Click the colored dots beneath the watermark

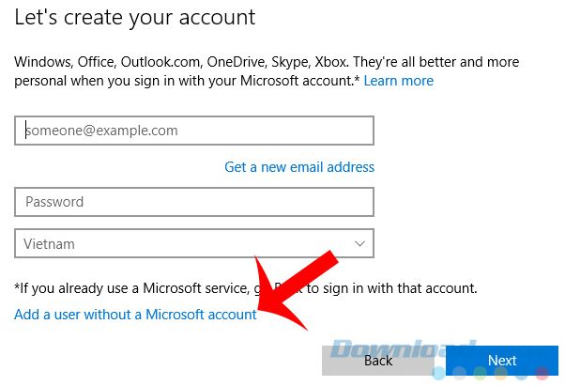(x=490, y=373)
